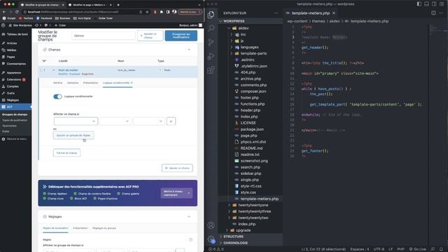Open the VS Code Search view
The width and height of the screenshot is (448, 252).
tap(211, 28)
